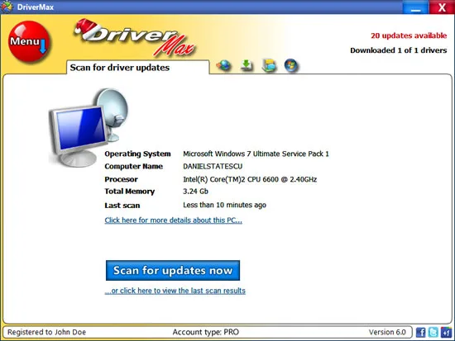Minimize the DriverMax window
Screen dimensions: 455x341
click(415, 7)
